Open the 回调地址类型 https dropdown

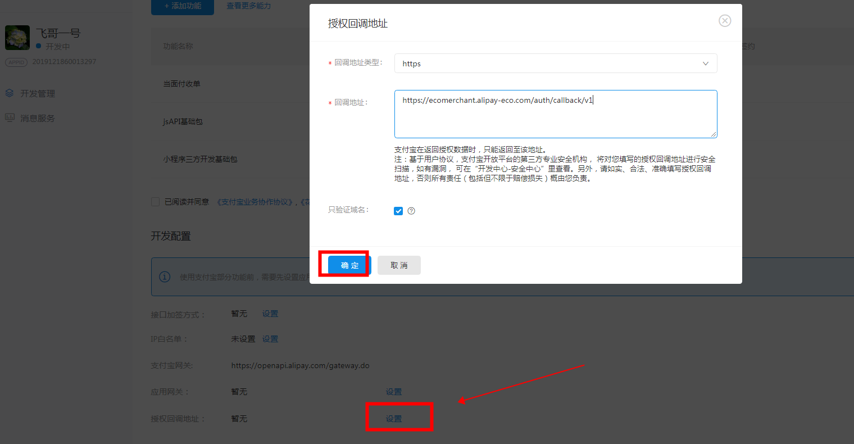(x=556, y=64)
